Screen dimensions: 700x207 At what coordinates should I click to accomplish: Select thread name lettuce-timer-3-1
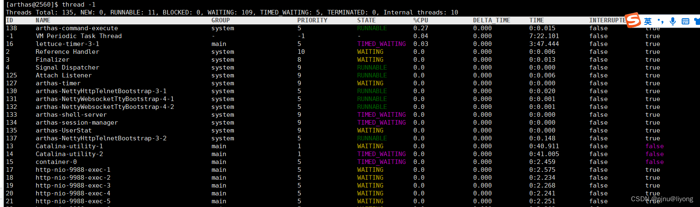click(67, 44)
